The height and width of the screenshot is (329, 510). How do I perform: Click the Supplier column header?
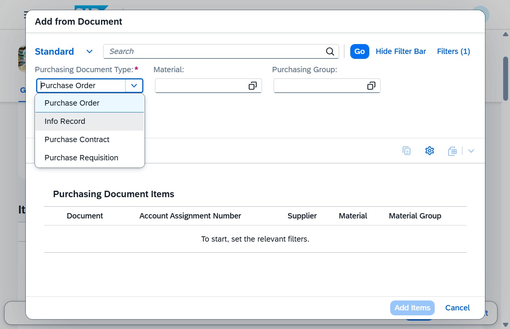pos(302,216)
